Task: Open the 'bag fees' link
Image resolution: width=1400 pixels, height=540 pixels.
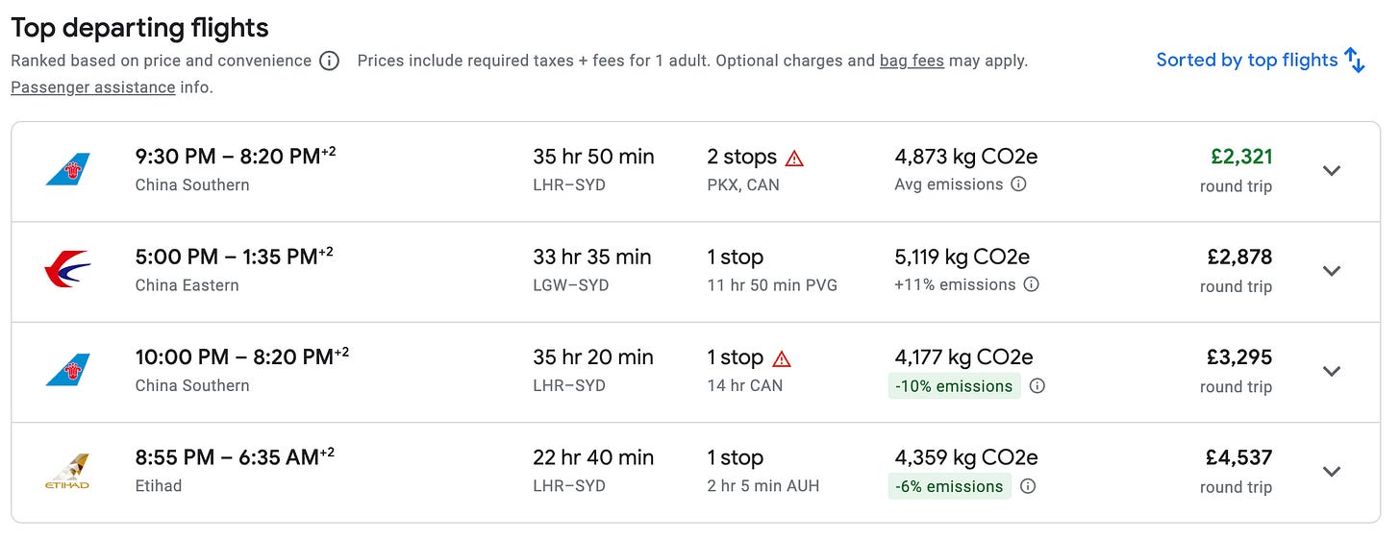Action: (x=912, y=61)
